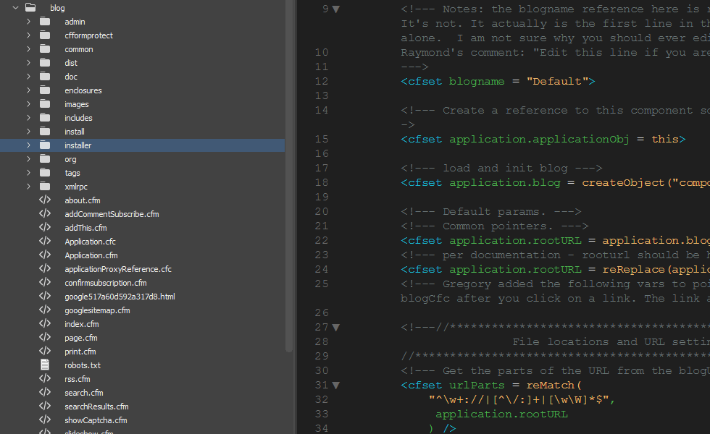This screenshot has height=434, width=710.
Task: Click the file tree vertical scrollbar
Action: point(289,175)
